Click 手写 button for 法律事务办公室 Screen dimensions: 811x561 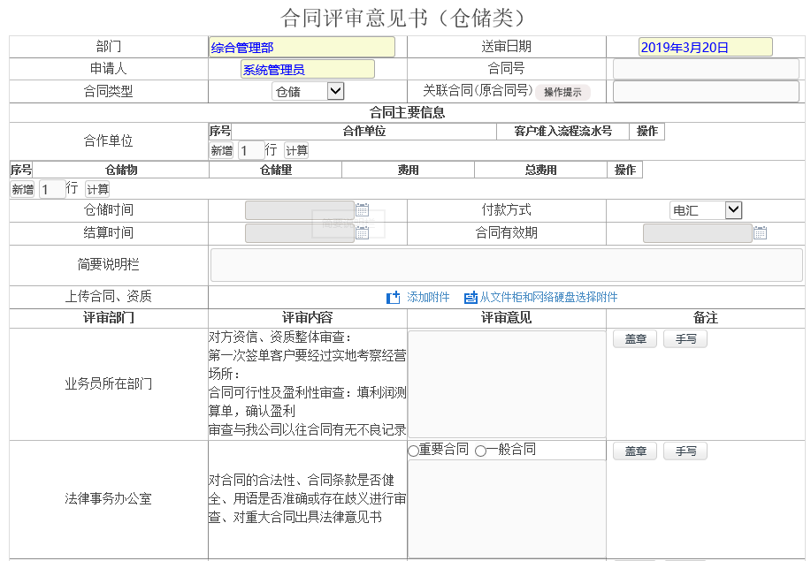coord(685,451)
